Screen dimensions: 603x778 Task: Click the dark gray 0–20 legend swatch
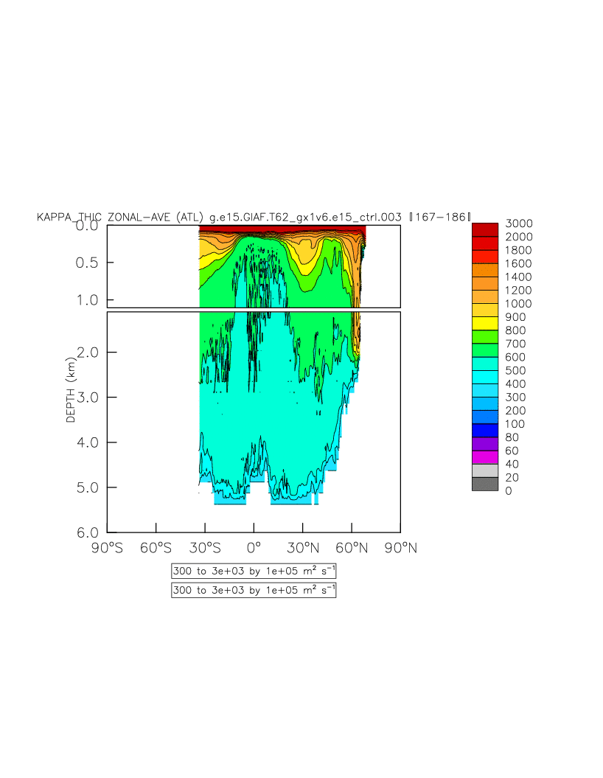click(485, 484)
